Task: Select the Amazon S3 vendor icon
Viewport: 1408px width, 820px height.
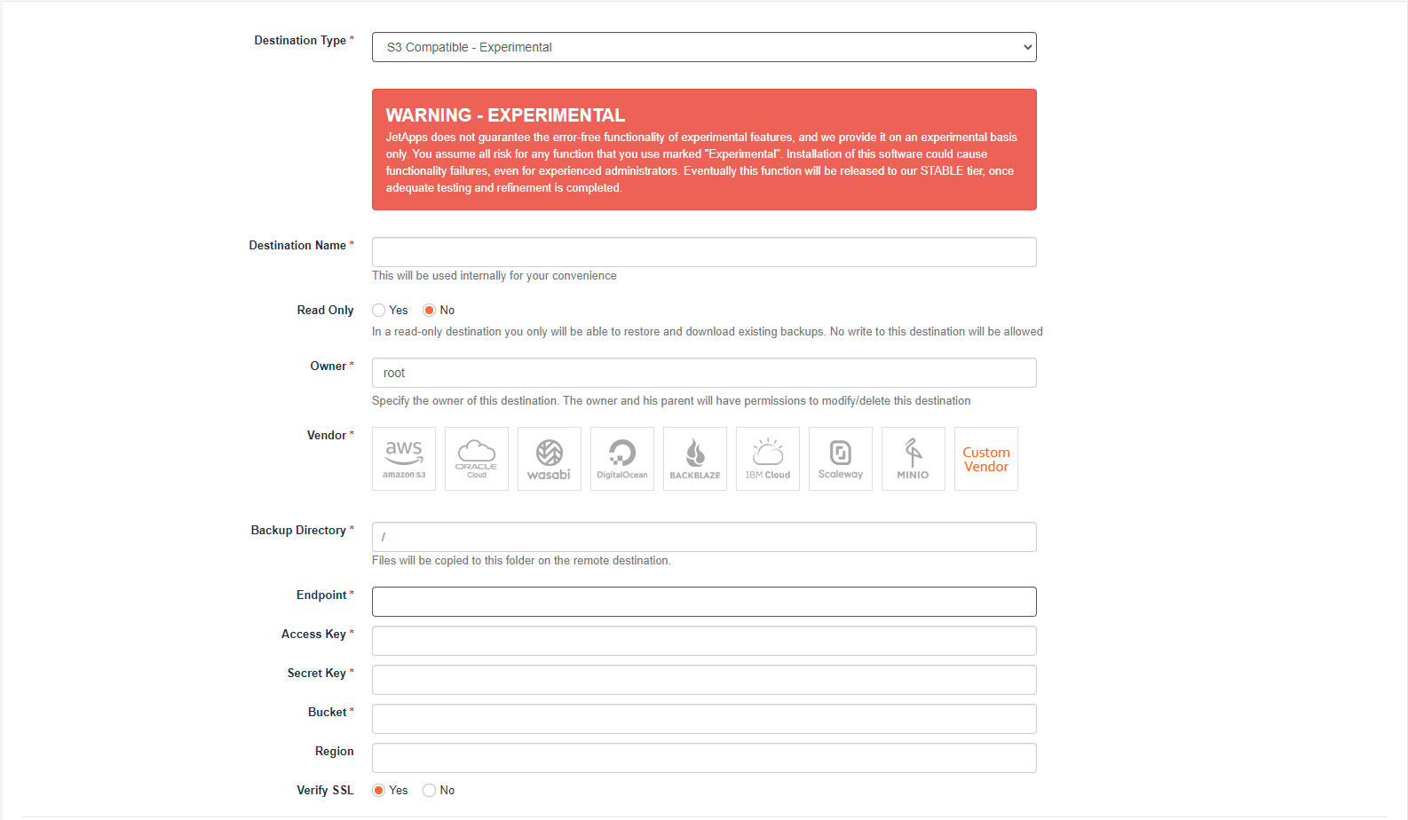Action: click(404, 459)
